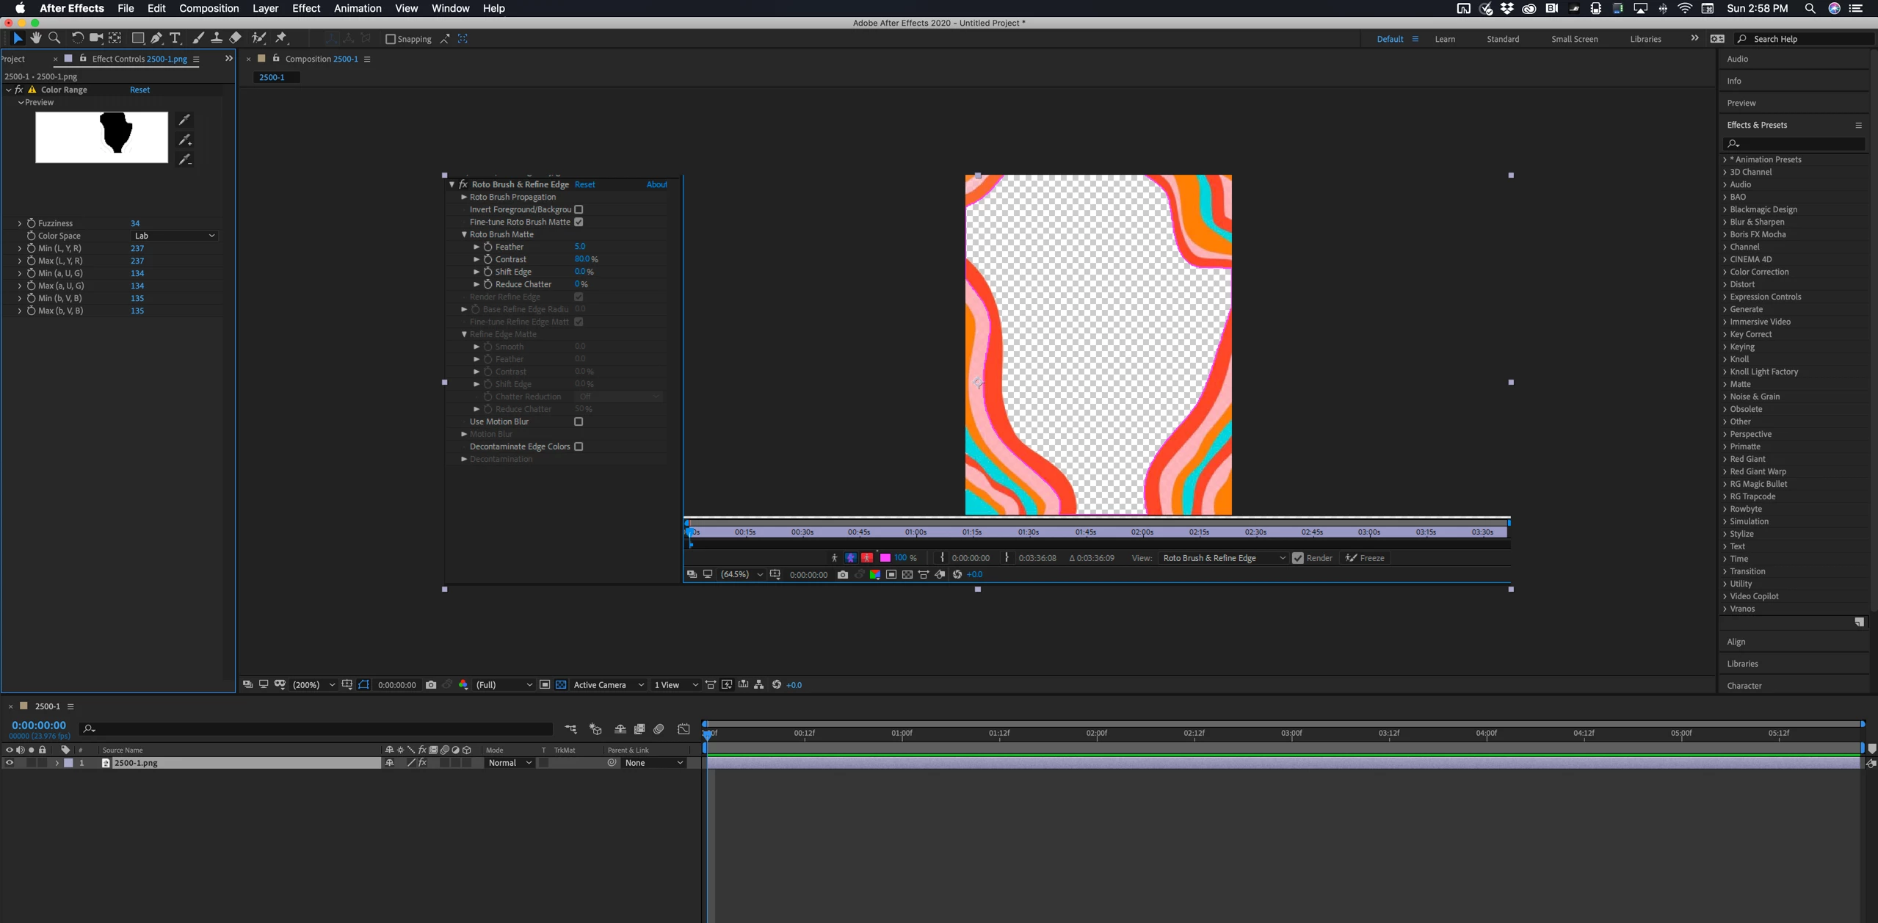Enable the Snapping checkbox
The image size is (1878, 923).
pyautogui.click(x=391, y=39)
